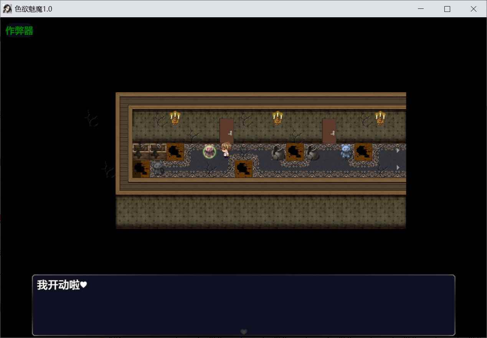This screenshot has height=338, width=487.
Task: Click the pink teddy bear with green ring
Action: tap(209, 151)
